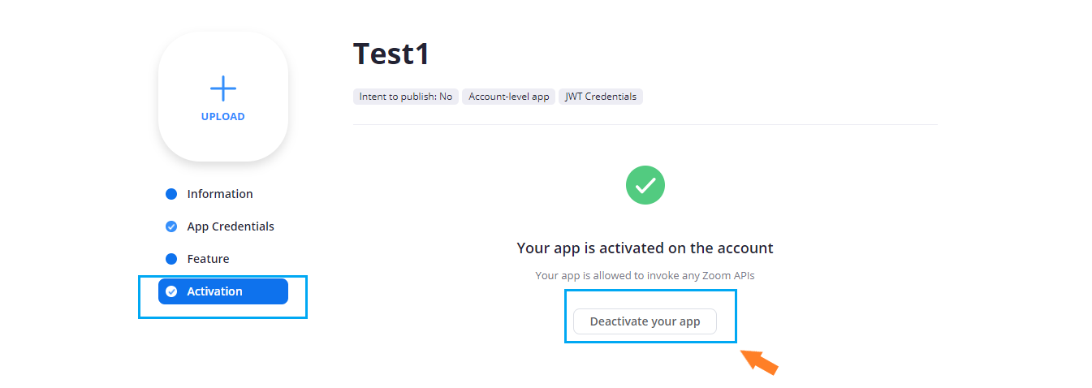Viewport: 1092px width, 388px height.
Task: Select the Activation label in sidebar
Action: (x=214, y=291)
